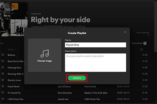Viewport: 157px width, 104px height.
Task: Like Electric Love with its heart icon
Action: pos(3,80)
